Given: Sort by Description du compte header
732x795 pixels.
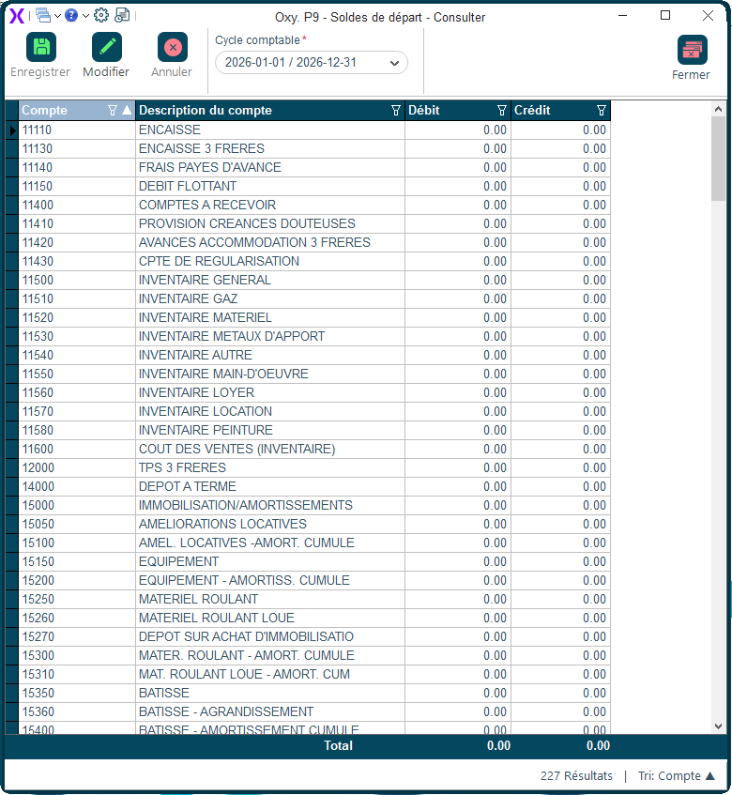Looking at the screenshot, I should pyautogui.click(x=206, y=111).
